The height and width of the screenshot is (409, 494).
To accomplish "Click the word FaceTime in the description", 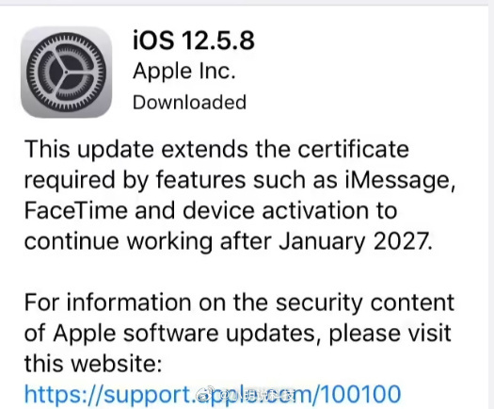I will [76, 211].
